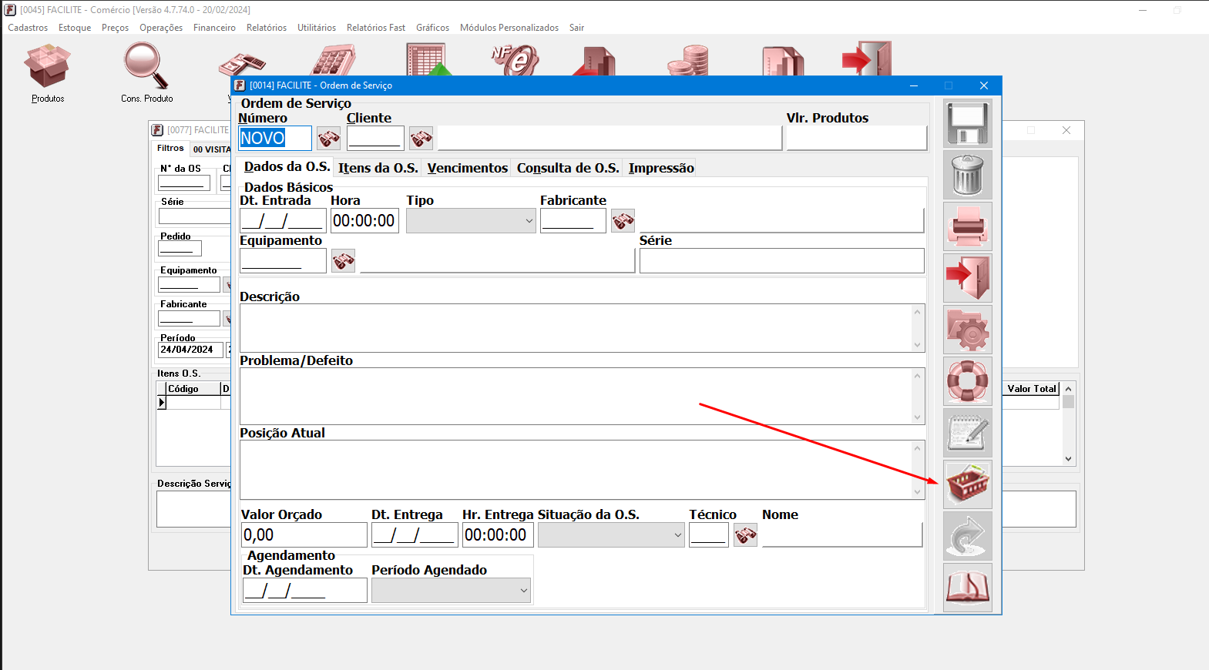Click the Sair menu item
The image size is (1209, 670).
click(576, 28)
